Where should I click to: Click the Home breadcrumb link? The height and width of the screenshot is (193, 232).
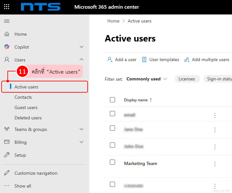(x=113, y=21)
